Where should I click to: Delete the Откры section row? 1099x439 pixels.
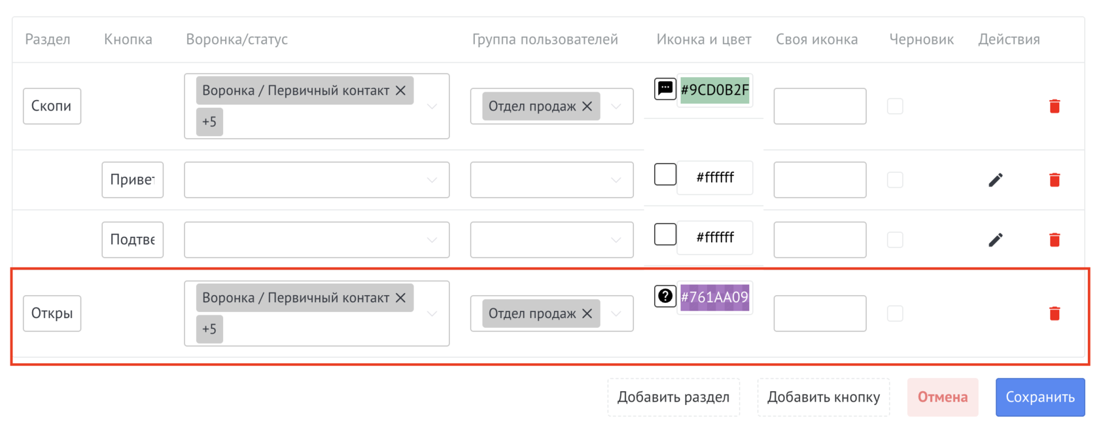pyautogui.click(x=1054, y=313)
